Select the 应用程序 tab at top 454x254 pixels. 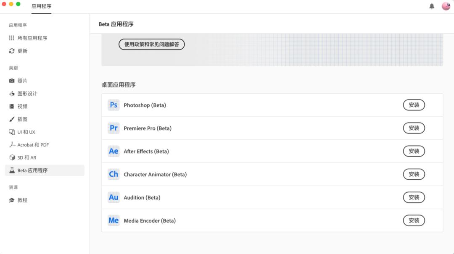point(41,6)
